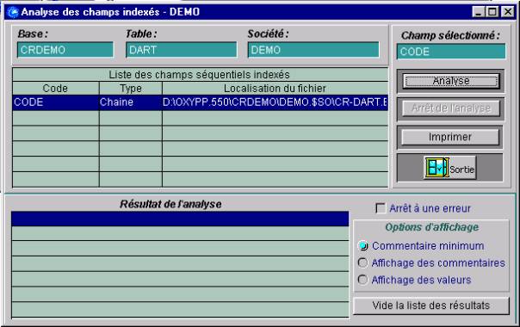Enable the Arrêt à une erreur checkbox
520x327 pixels.
381,208
